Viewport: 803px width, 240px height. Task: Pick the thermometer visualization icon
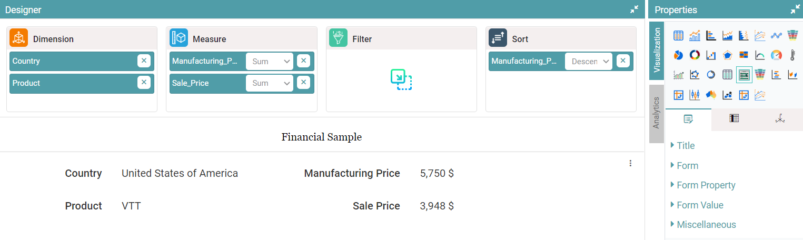(792, 55)
